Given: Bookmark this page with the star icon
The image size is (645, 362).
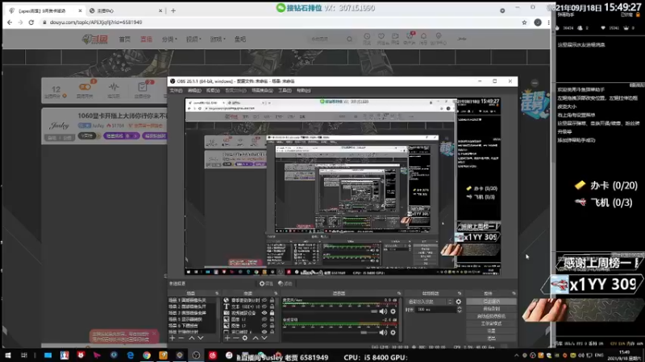Looking at the screenshot, I should tap(524, 23).
